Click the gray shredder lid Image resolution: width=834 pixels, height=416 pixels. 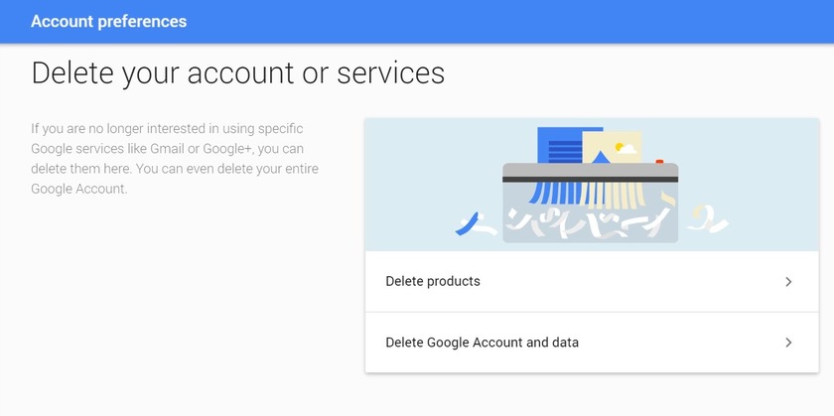tap(590, 171)
